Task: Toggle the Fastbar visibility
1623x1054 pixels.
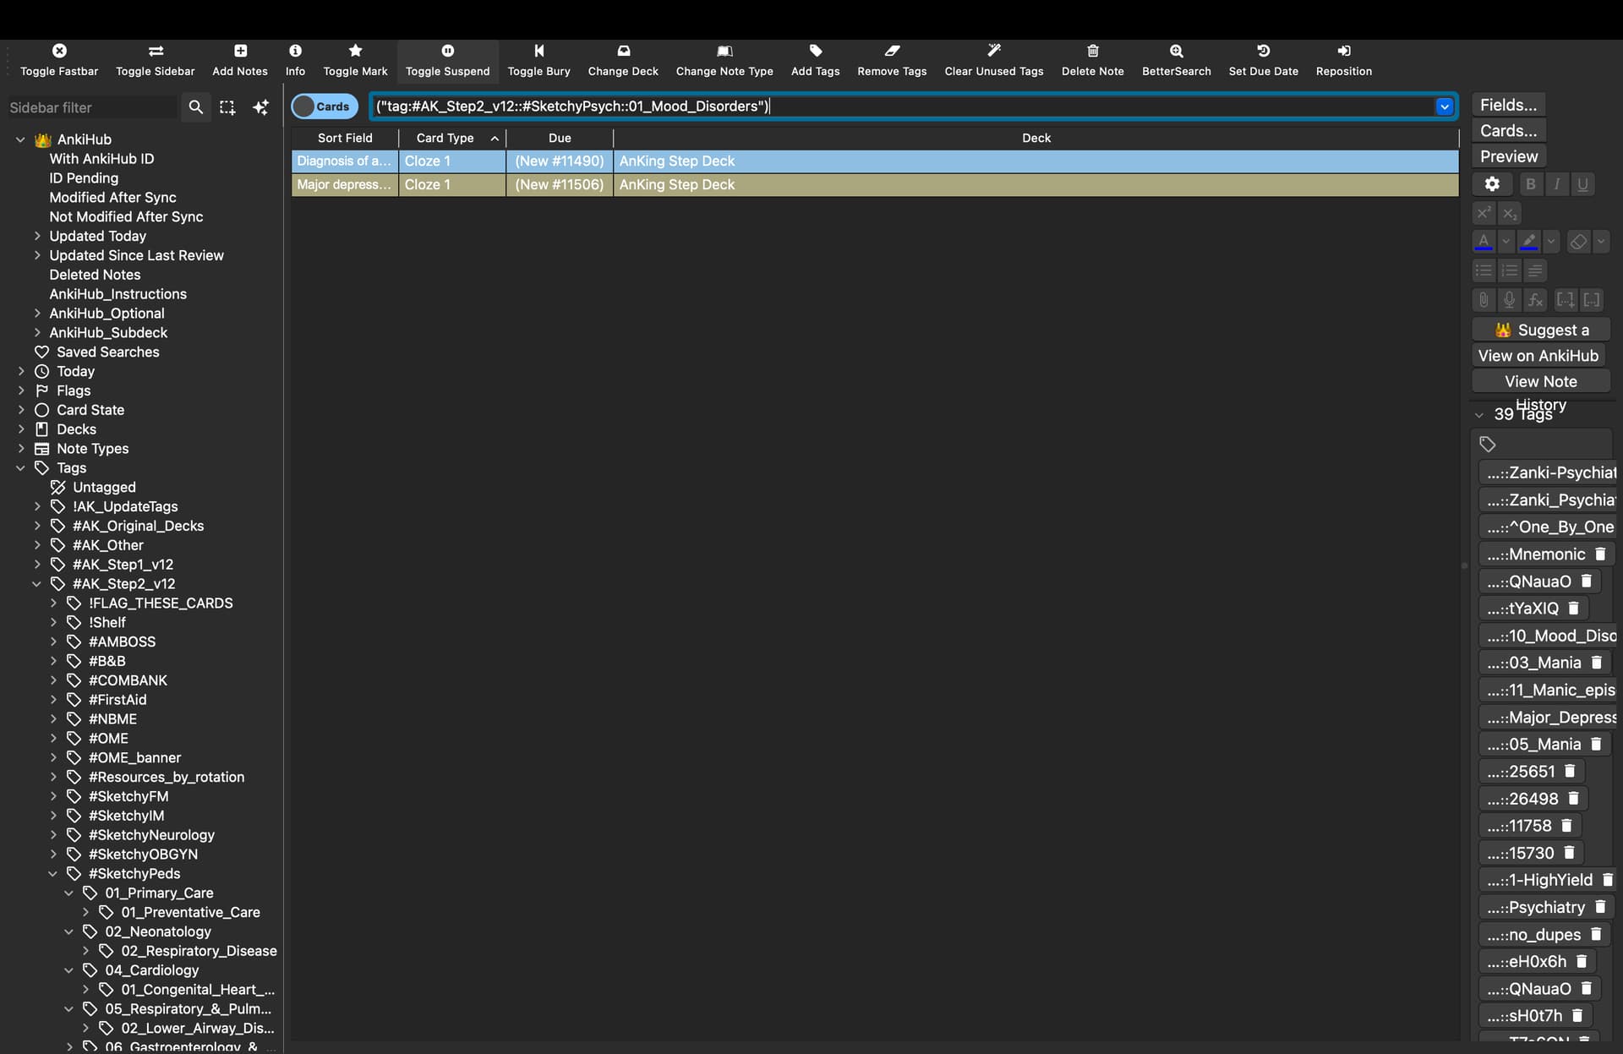Action: click(x=59, y=52)
